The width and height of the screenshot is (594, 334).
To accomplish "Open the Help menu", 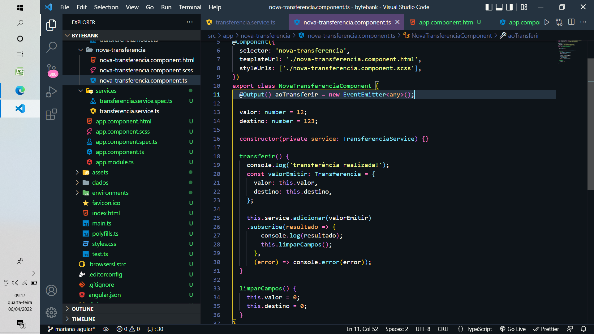I will (215, 7).
